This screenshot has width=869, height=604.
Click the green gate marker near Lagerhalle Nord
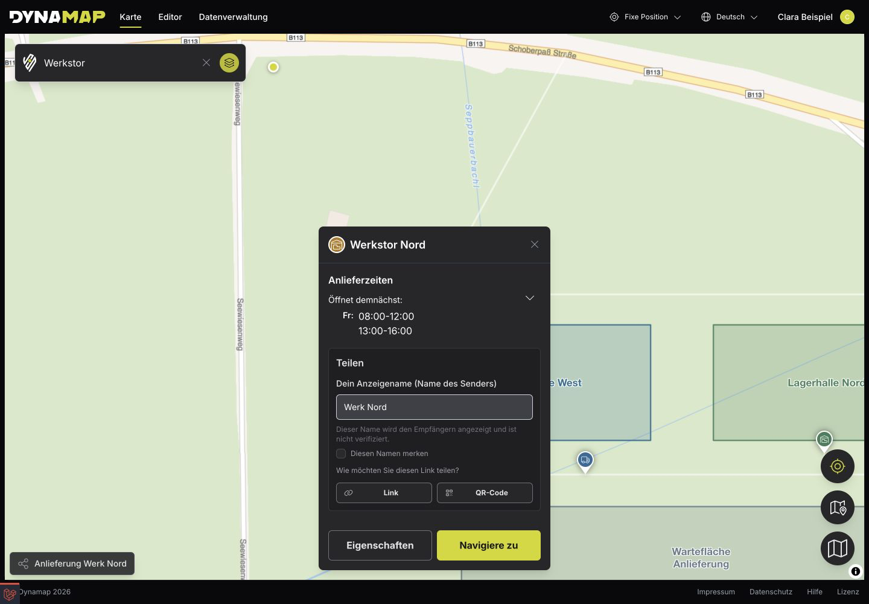[824, 440]
